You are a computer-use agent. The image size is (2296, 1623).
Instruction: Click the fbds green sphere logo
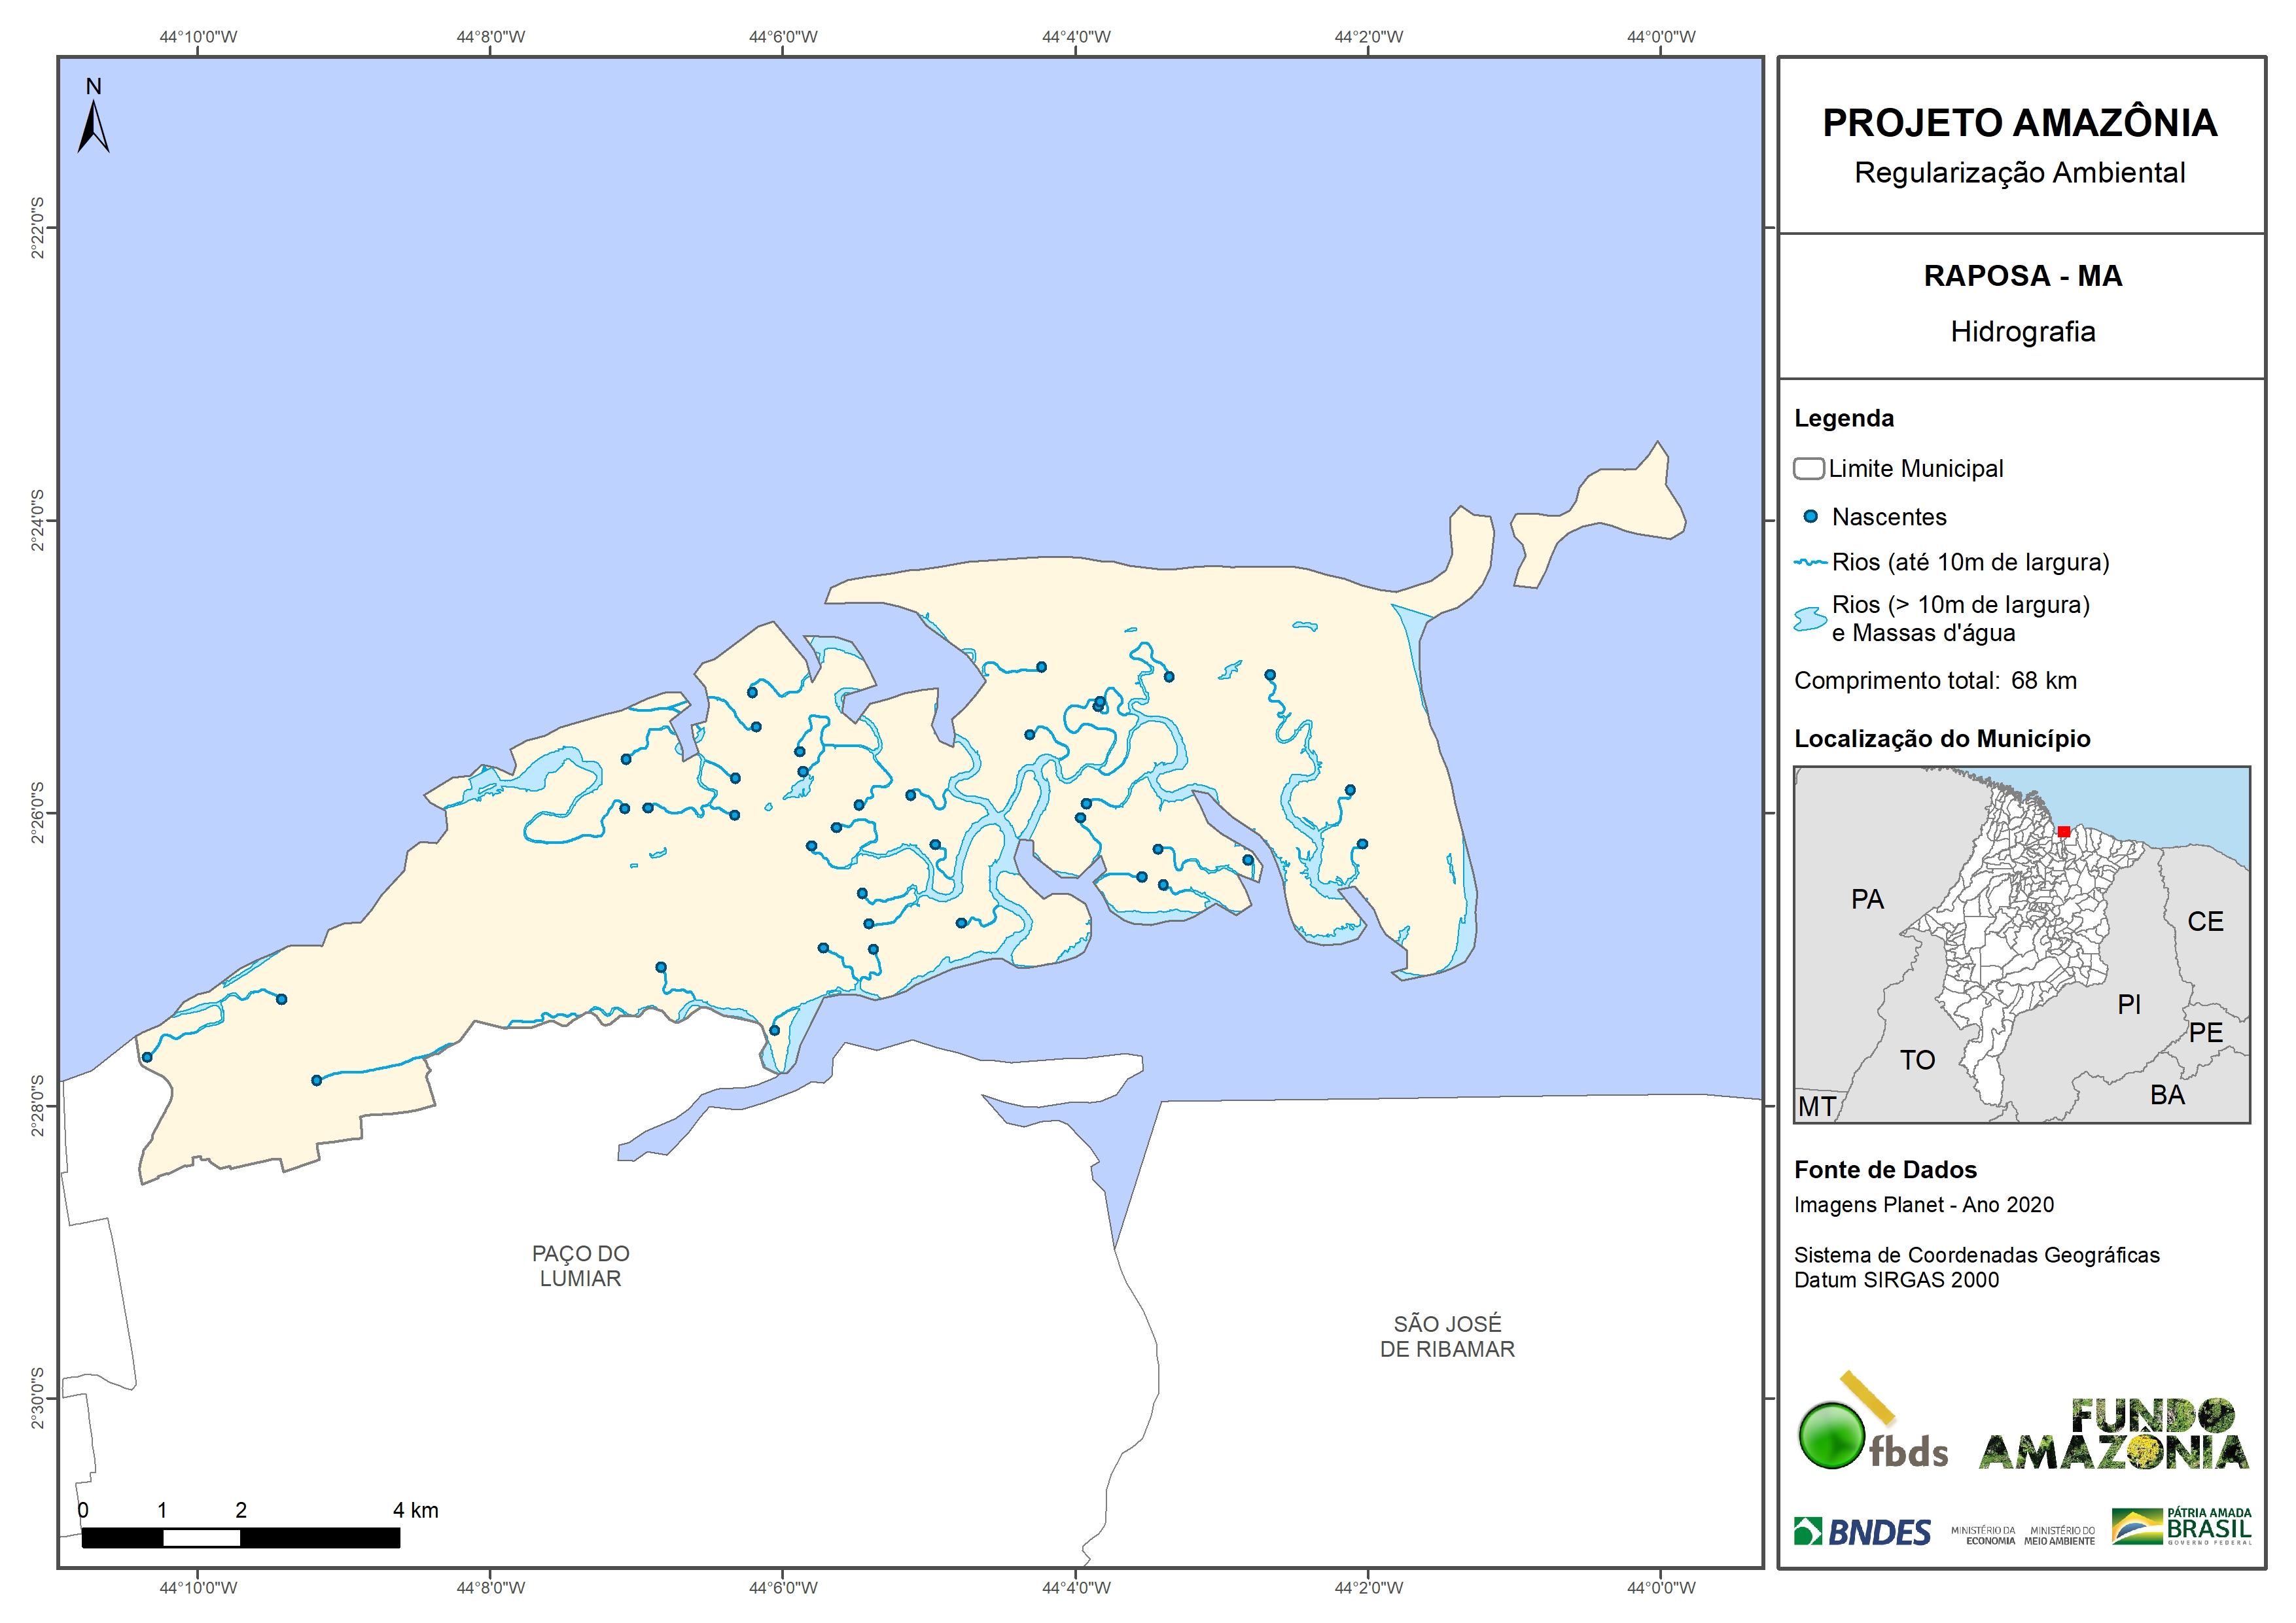tap(1831, 1435)
